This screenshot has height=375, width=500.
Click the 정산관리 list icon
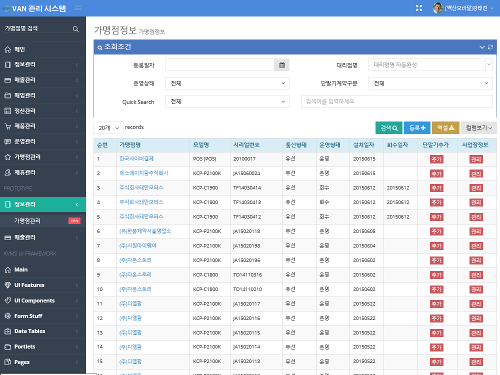click(x=7, y=111)
